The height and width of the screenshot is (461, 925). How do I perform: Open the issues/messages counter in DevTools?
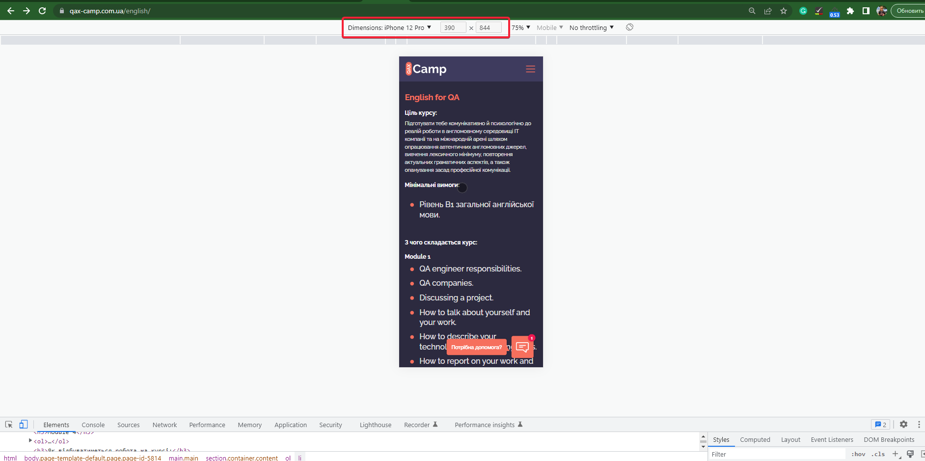pyautogui.click(x=880, y=424)
